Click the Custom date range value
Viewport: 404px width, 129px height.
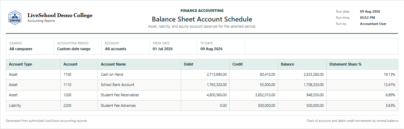74,49
